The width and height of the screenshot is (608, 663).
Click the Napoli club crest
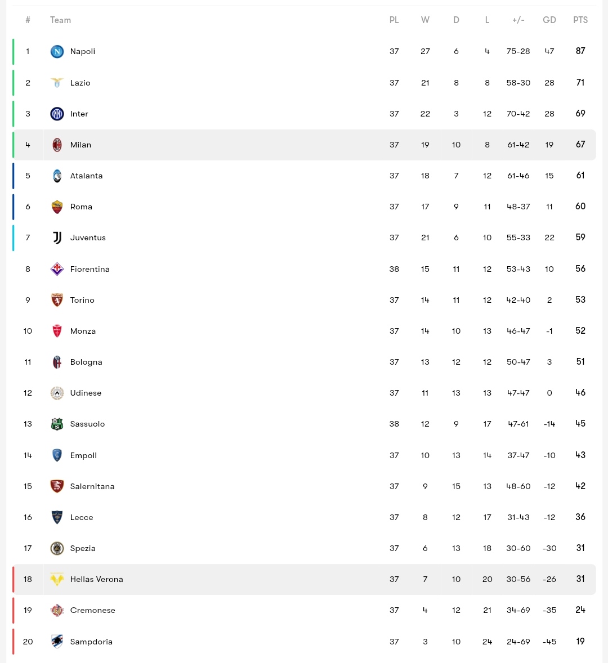pyautogui.click(x=57, y=52)
